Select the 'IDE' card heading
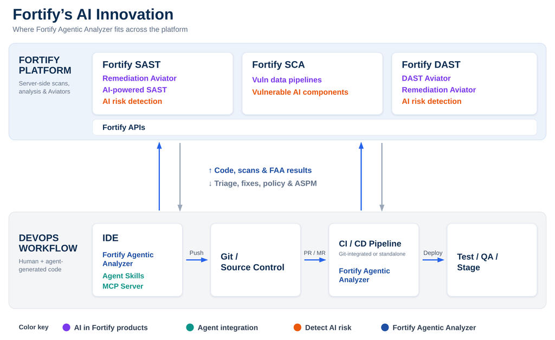Viewport: 555px width, 340px height. pos(111,238)
